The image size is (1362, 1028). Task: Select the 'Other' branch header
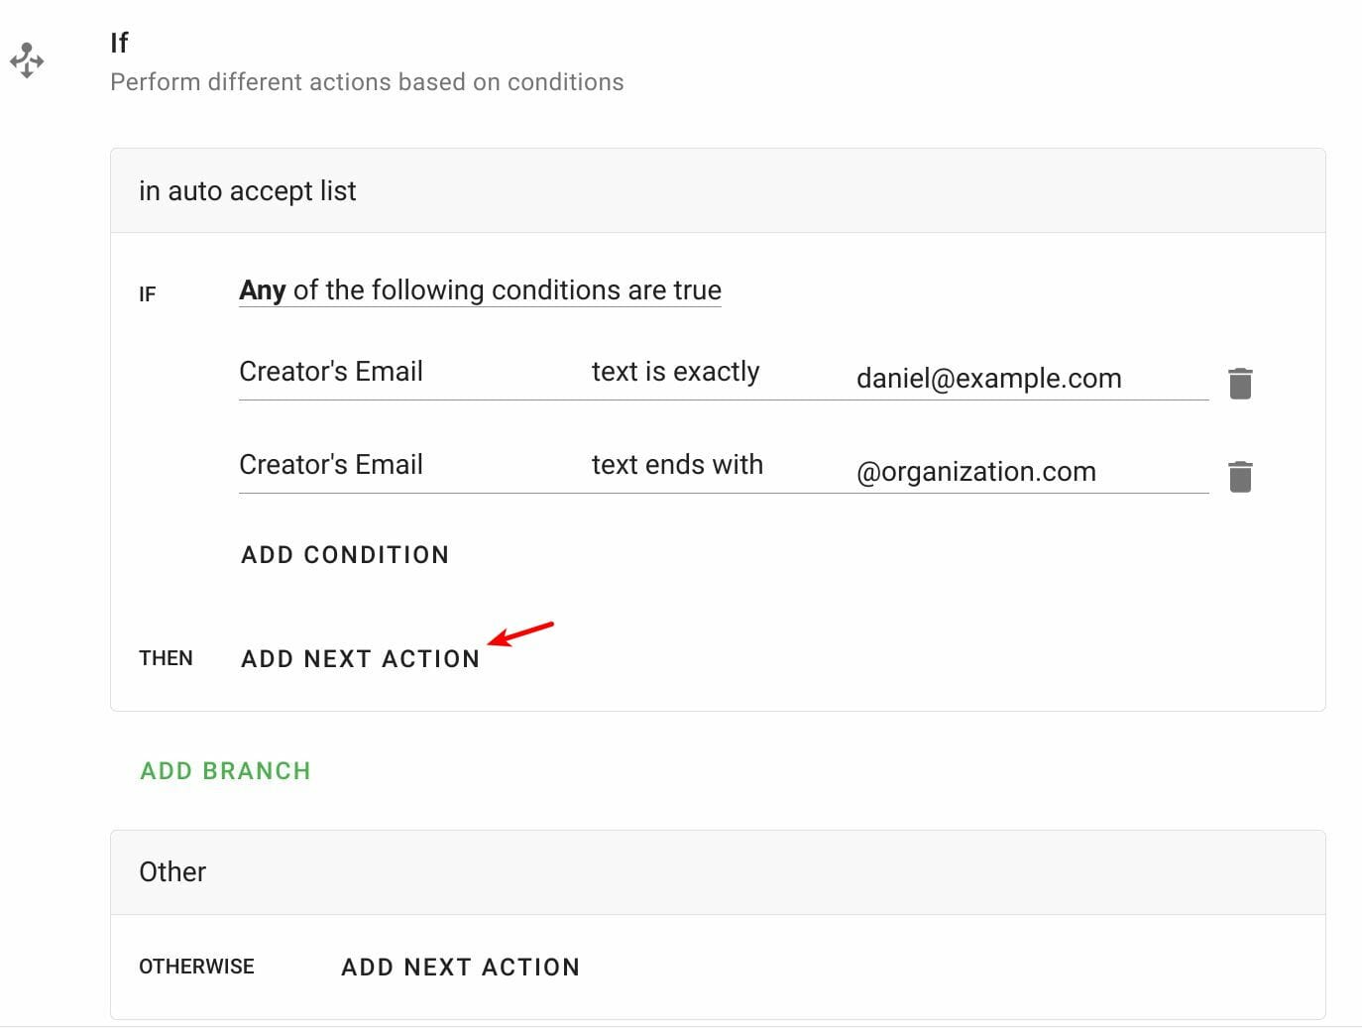[x=172, y=872]
